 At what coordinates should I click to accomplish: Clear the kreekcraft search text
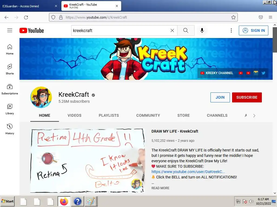[x=172, y=30]
